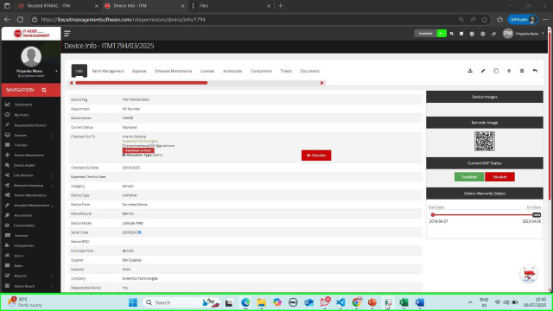Click the back arrow icon in device toolbar
The image size is (553, 311).
pos(535,71)
